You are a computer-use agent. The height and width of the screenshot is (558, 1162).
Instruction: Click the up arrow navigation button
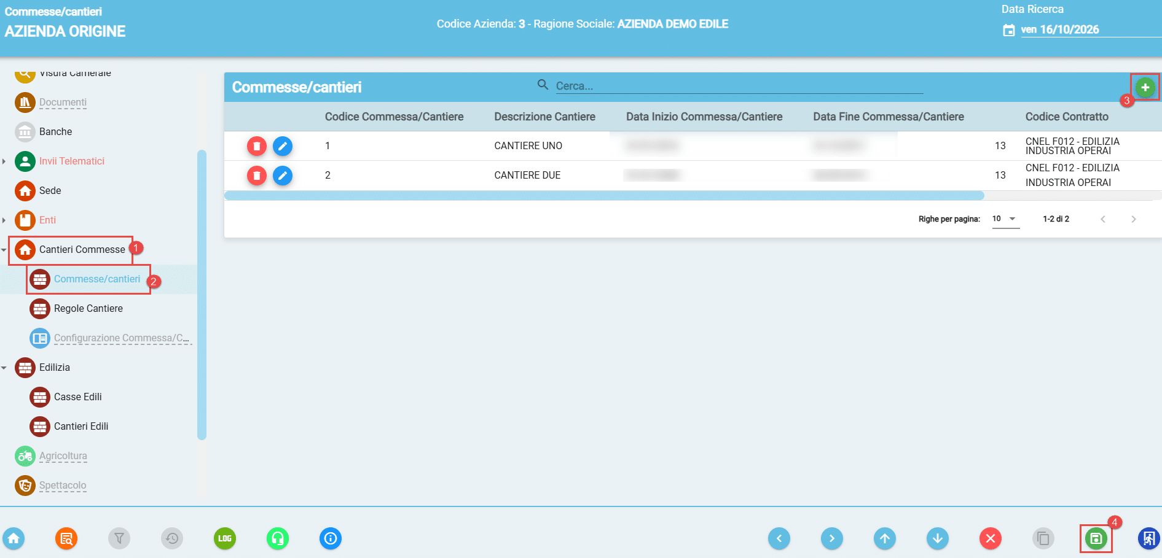[x=885, y=539]
